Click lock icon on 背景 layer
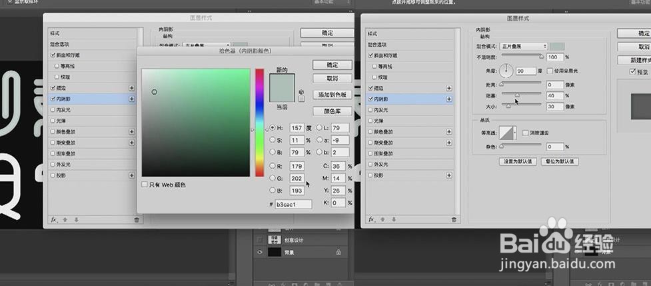The width and height of the screenshot is (651, 286). pyautogui.click(x=338, y=252)
